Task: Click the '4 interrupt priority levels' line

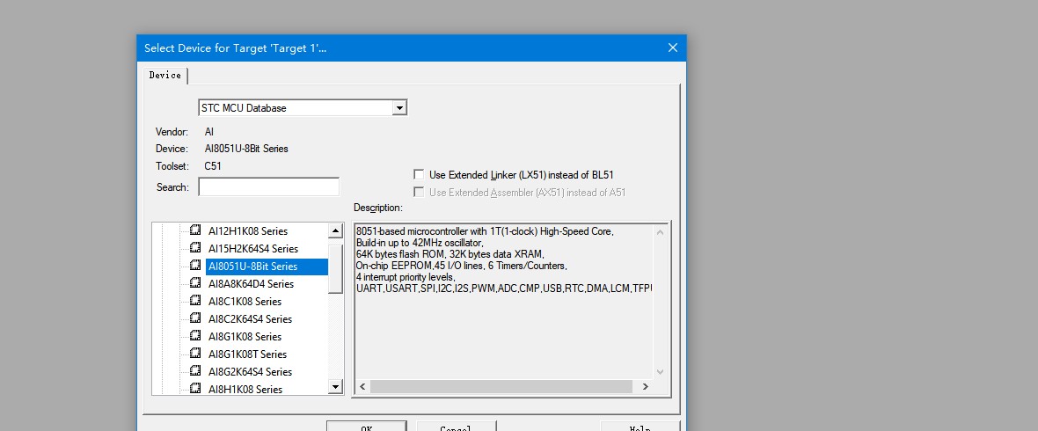Action: coord(406,277)
